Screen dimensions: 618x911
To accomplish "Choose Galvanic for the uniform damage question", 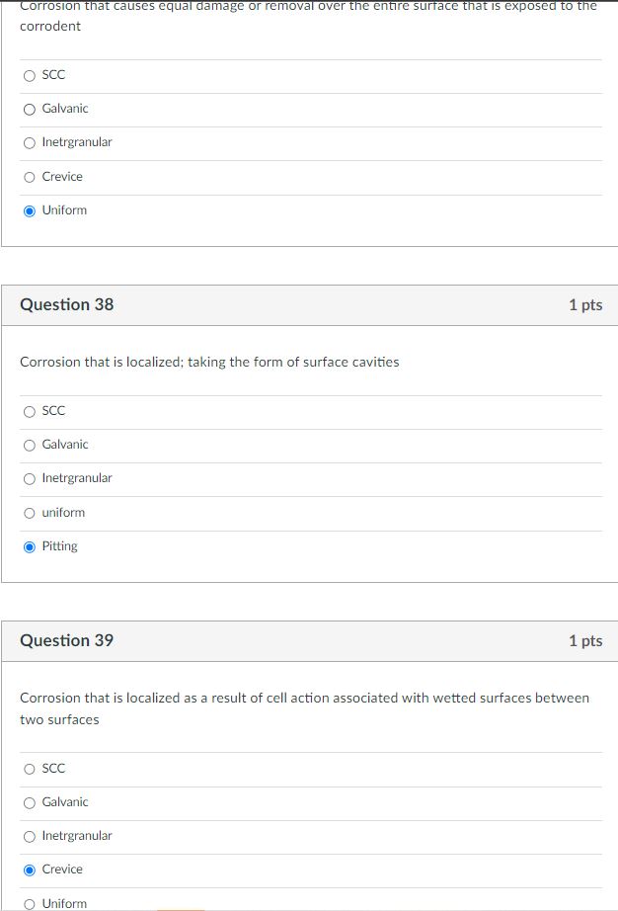I will (30, 110).
